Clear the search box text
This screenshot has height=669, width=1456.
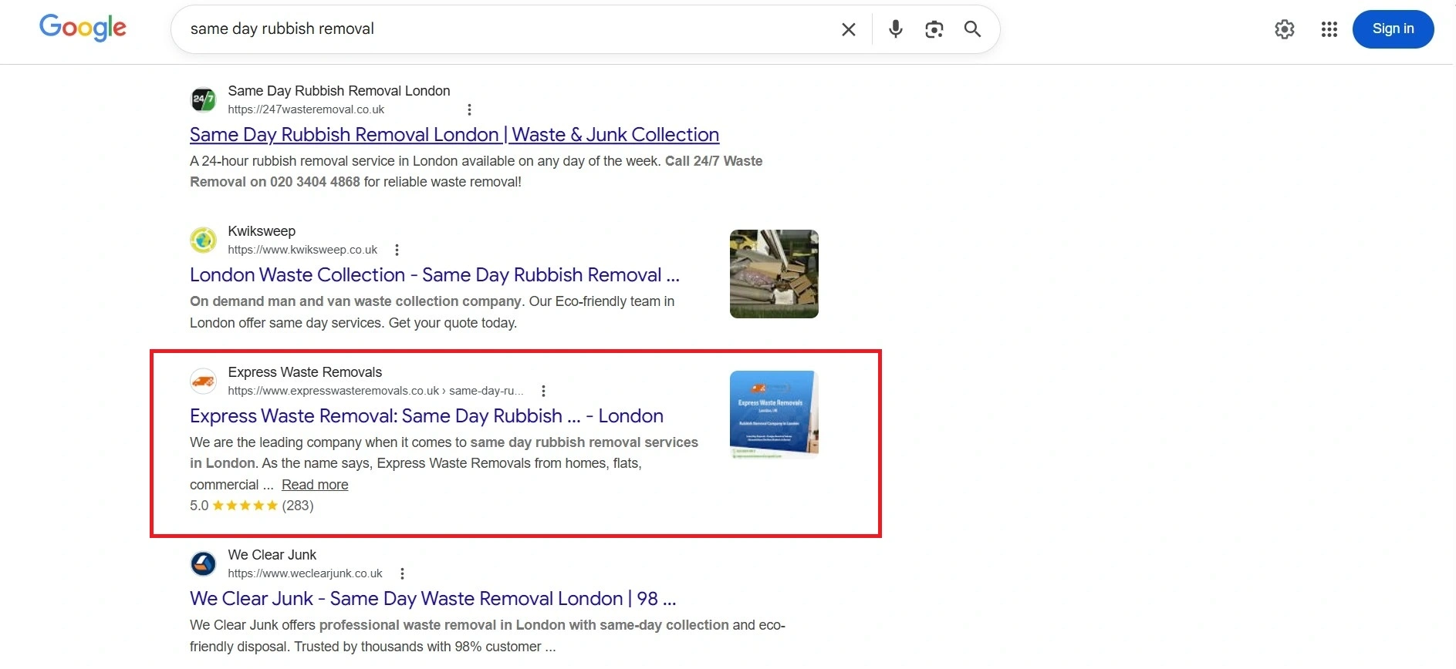click(x=848, y=29)
